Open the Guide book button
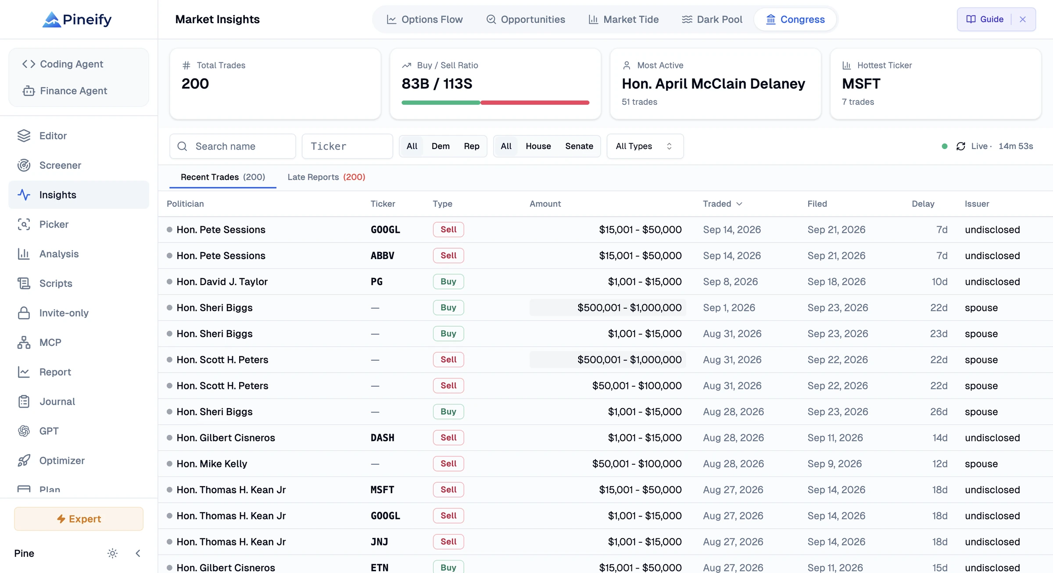 click(x=985, y=19)
